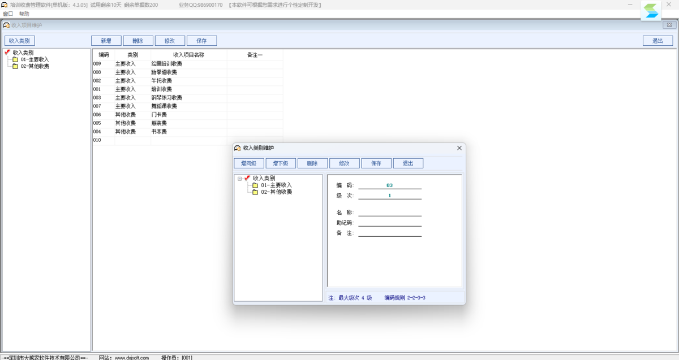Select the 收入类别 root in the main window tree
The image size is (679, 360).
coord(23,53)
